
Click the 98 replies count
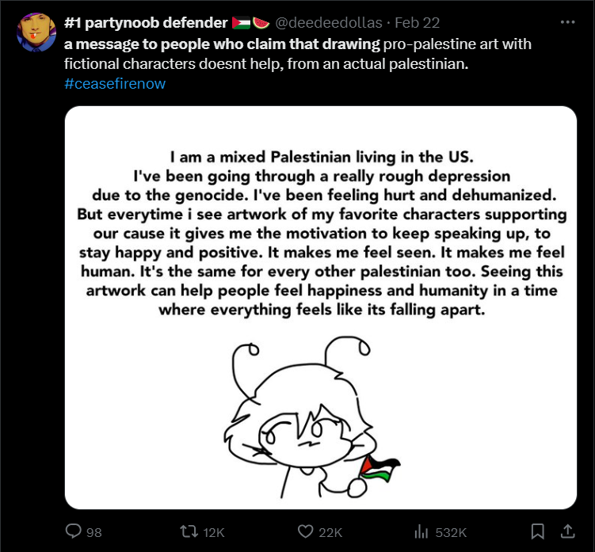coord(94,532)
